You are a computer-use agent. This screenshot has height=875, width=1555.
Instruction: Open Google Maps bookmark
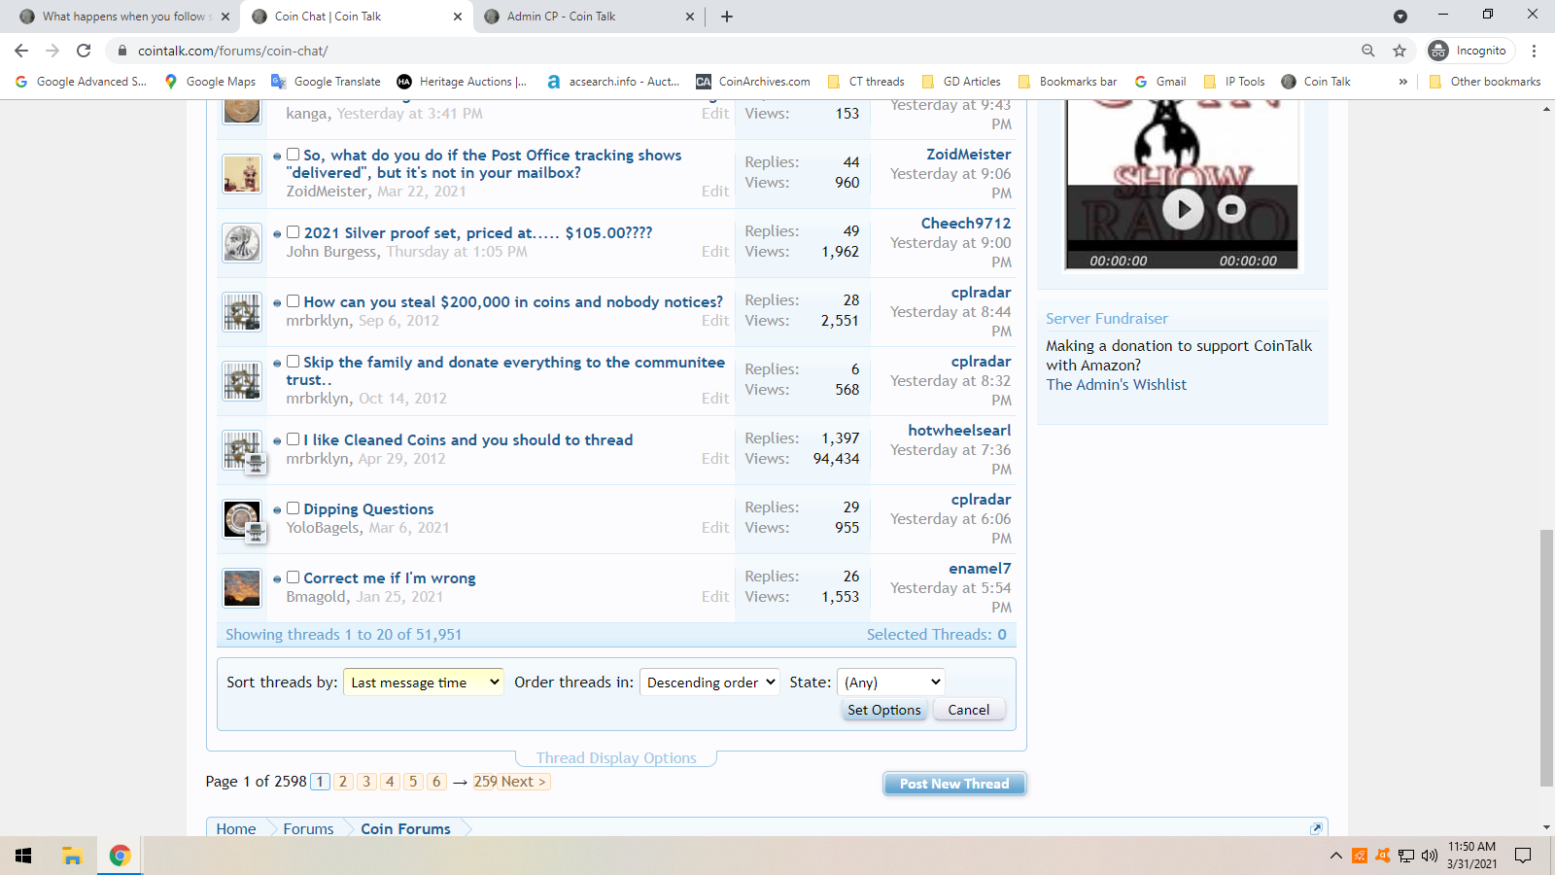pos(210,82)
